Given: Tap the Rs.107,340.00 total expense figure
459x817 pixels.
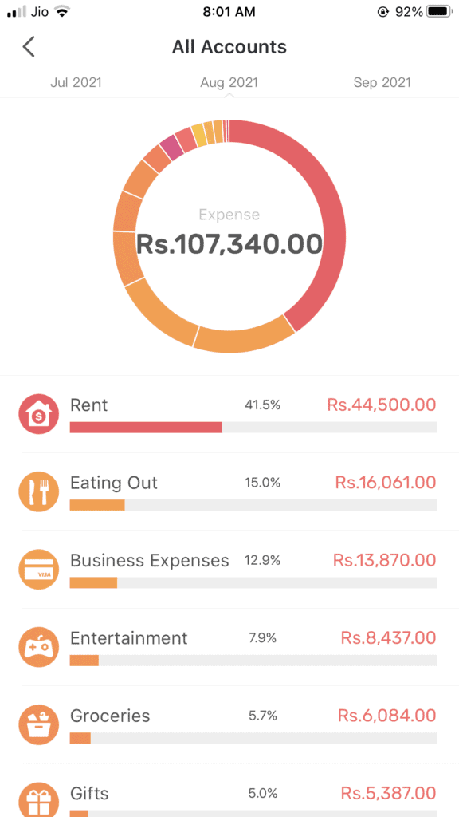Looking at the screenshot, I should [x=229, y=244].
